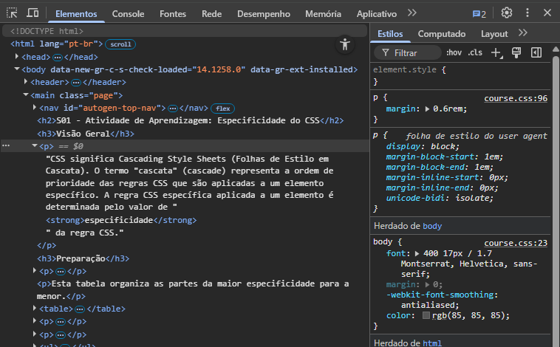Switch to the Elementos tab
The image size is (560, 347).
click(76, 14)
